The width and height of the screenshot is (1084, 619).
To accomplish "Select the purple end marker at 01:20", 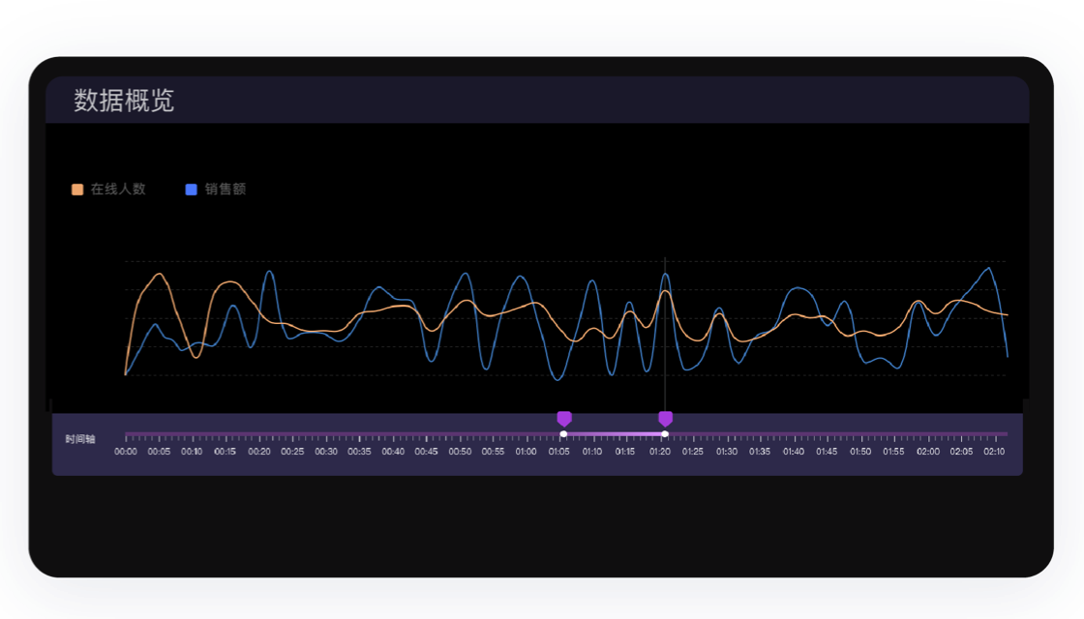I will (665, 419).
